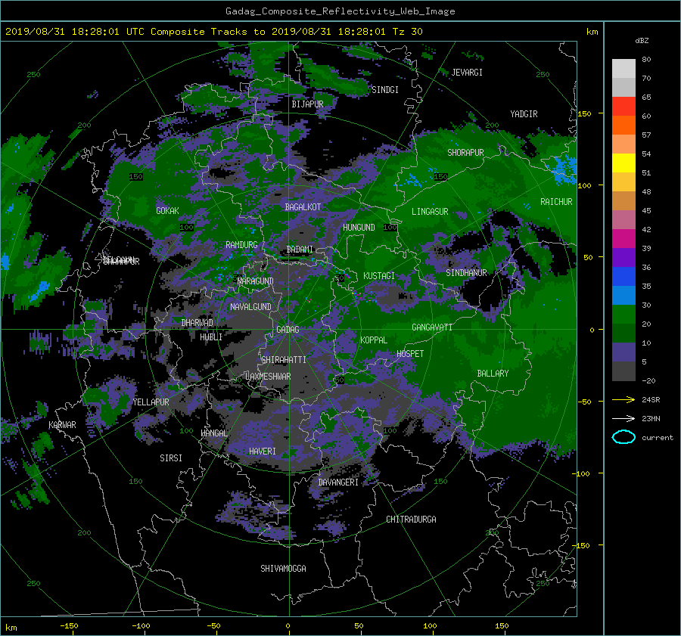The height and width of the screenshot is (636, 681).
Task: Click the YADGIR city label
Action: click(x=524, y=114)
